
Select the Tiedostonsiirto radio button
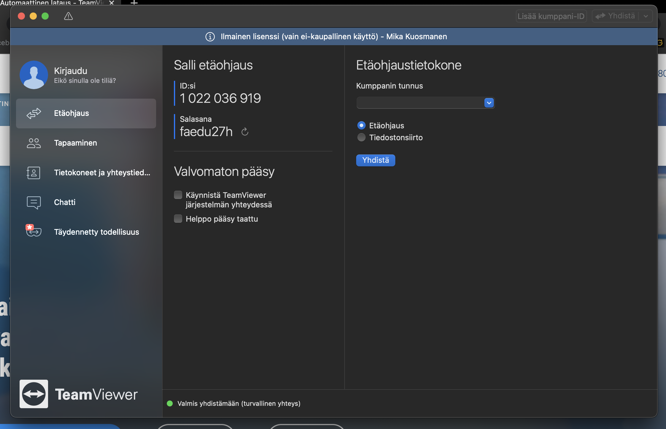tap(361, 137)
